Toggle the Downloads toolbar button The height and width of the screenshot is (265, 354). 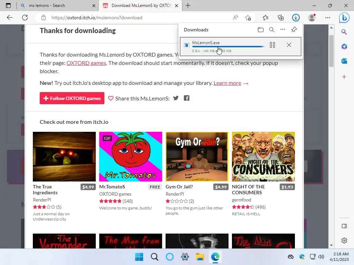click(x=296, y=18)
